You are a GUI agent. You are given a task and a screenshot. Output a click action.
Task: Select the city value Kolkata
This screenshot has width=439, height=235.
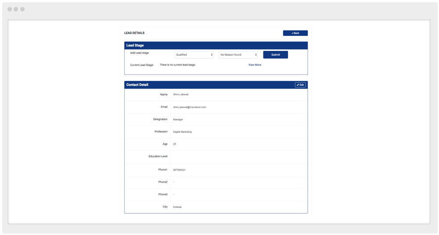coord(177,207)
